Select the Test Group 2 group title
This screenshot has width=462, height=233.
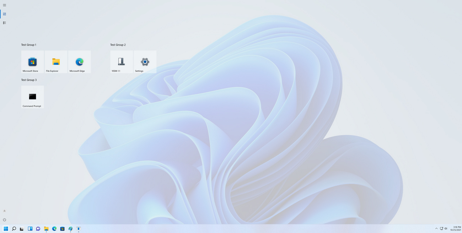(x=118, y=44)
